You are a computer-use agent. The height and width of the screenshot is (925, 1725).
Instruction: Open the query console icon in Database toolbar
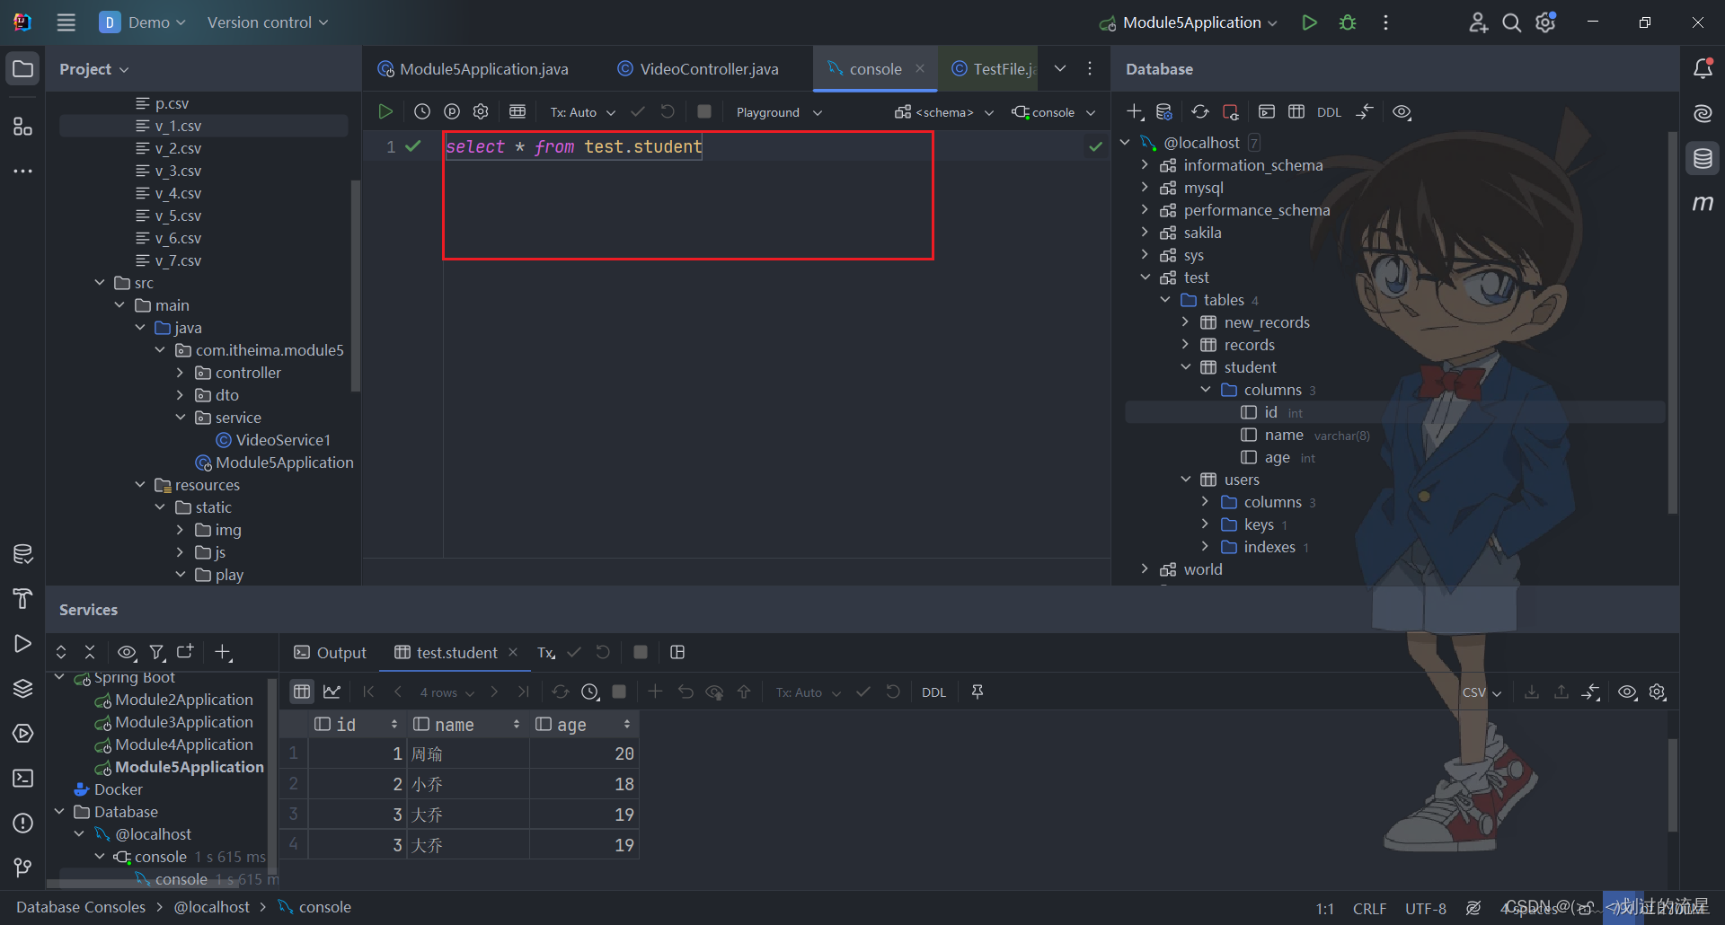tap(1267, 111)
